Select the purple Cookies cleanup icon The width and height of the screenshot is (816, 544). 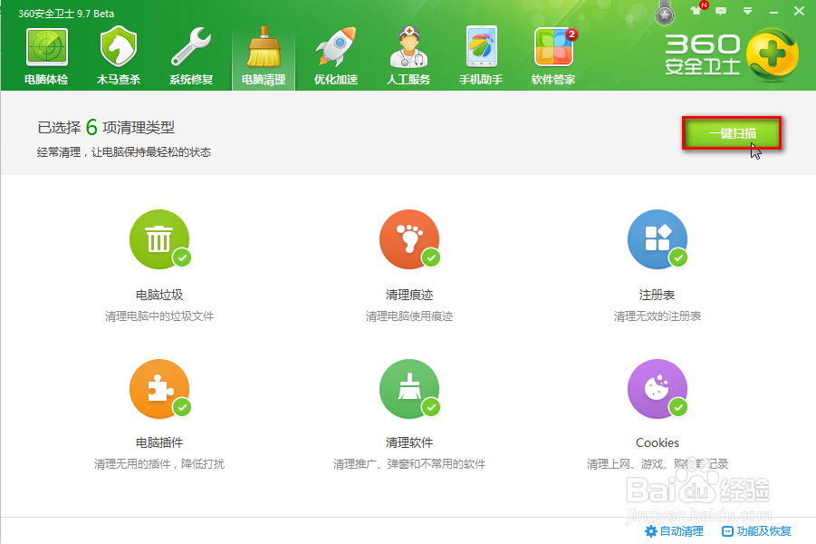658,388
